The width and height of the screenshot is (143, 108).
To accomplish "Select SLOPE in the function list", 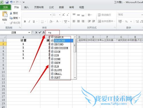I will 62,70.
